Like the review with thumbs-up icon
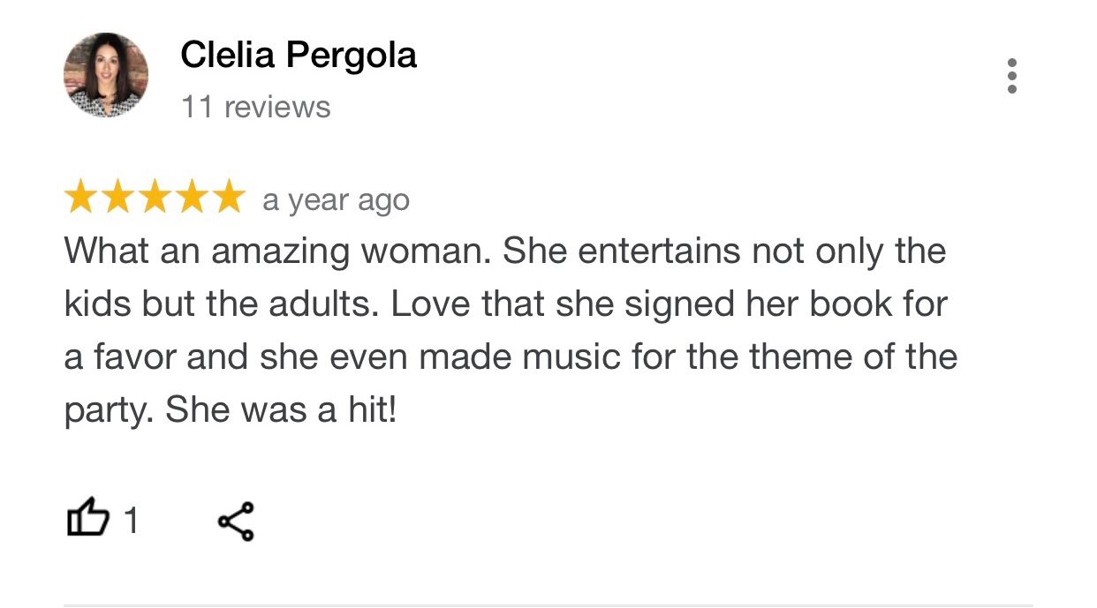The width and height of the screenshot is (1097, 608). coord(87,520)
